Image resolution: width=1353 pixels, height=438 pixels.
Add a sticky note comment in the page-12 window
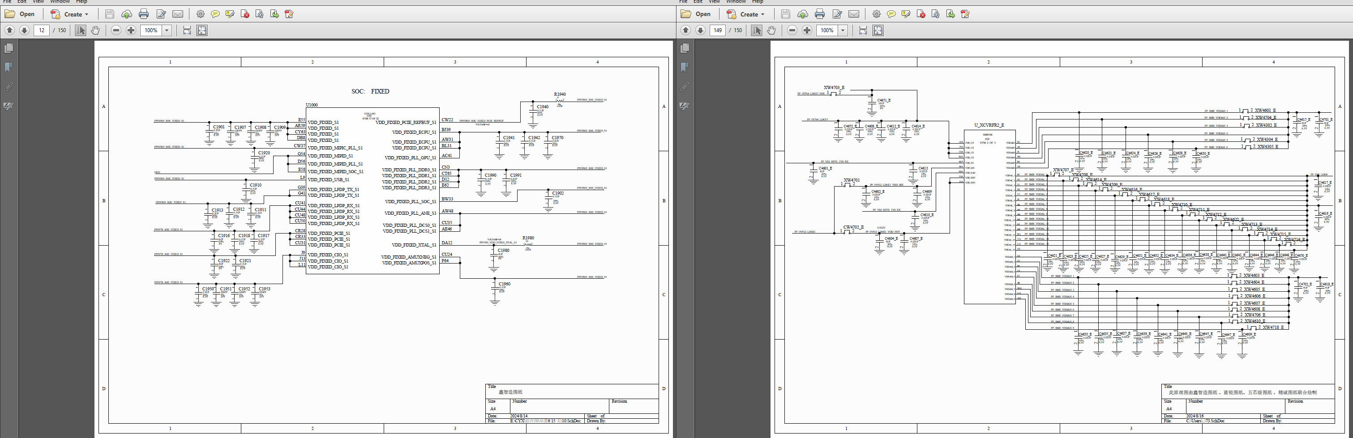[x=215, y=14]
